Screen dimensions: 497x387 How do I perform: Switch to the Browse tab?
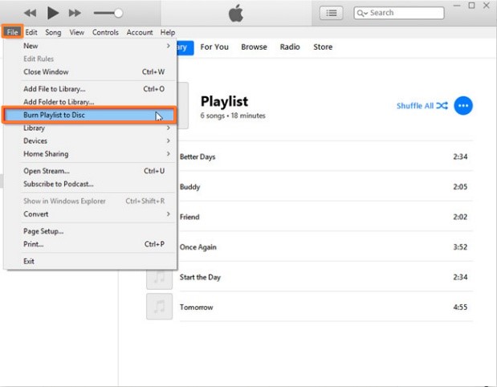pyautogui.click(x=254, y=47)
